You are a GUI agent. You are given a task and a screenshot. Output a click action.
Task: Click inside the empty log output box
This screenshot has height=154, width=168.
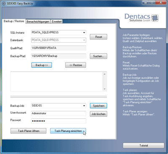point(57,82)
